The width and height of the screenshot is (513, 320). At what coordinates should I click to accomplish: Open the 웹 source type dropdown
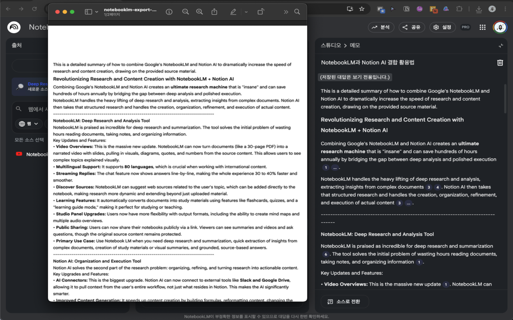point(28,124)
